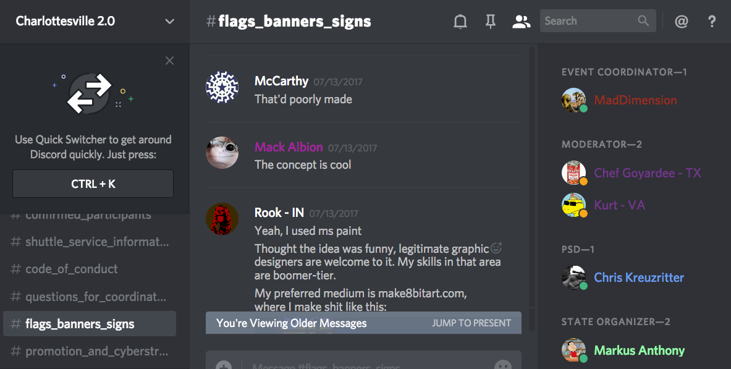Expand Charlottesville 2.0 server dropdown
This screenshot has width=731, height=369.
pyautogui.click(x=170, y=22)
